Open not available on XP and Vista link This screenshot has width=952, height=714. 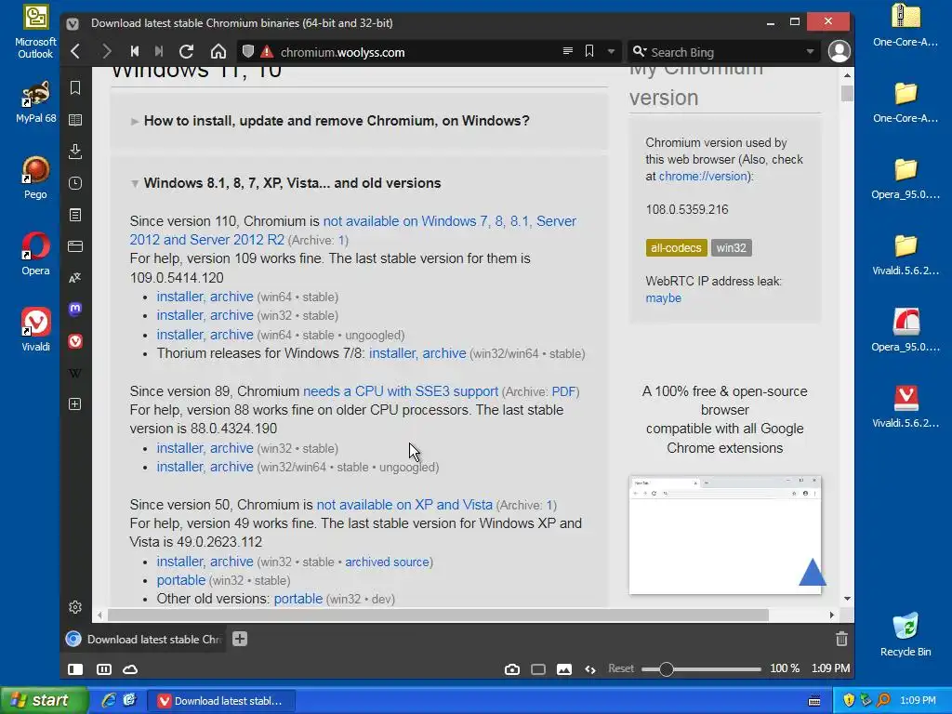(404, 505)
